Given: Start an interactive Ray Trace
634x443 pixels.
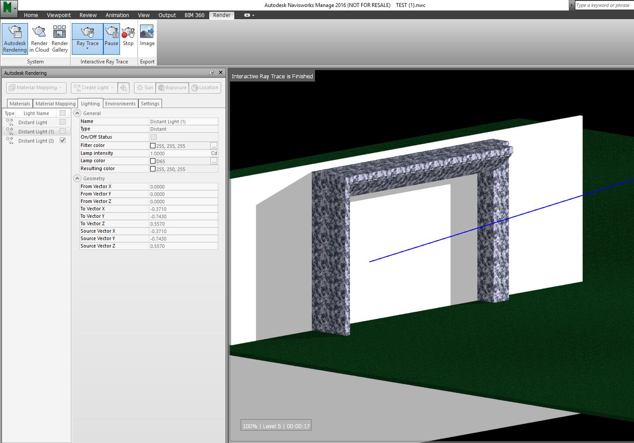Looking at the screenshot, I should [87, 35].
